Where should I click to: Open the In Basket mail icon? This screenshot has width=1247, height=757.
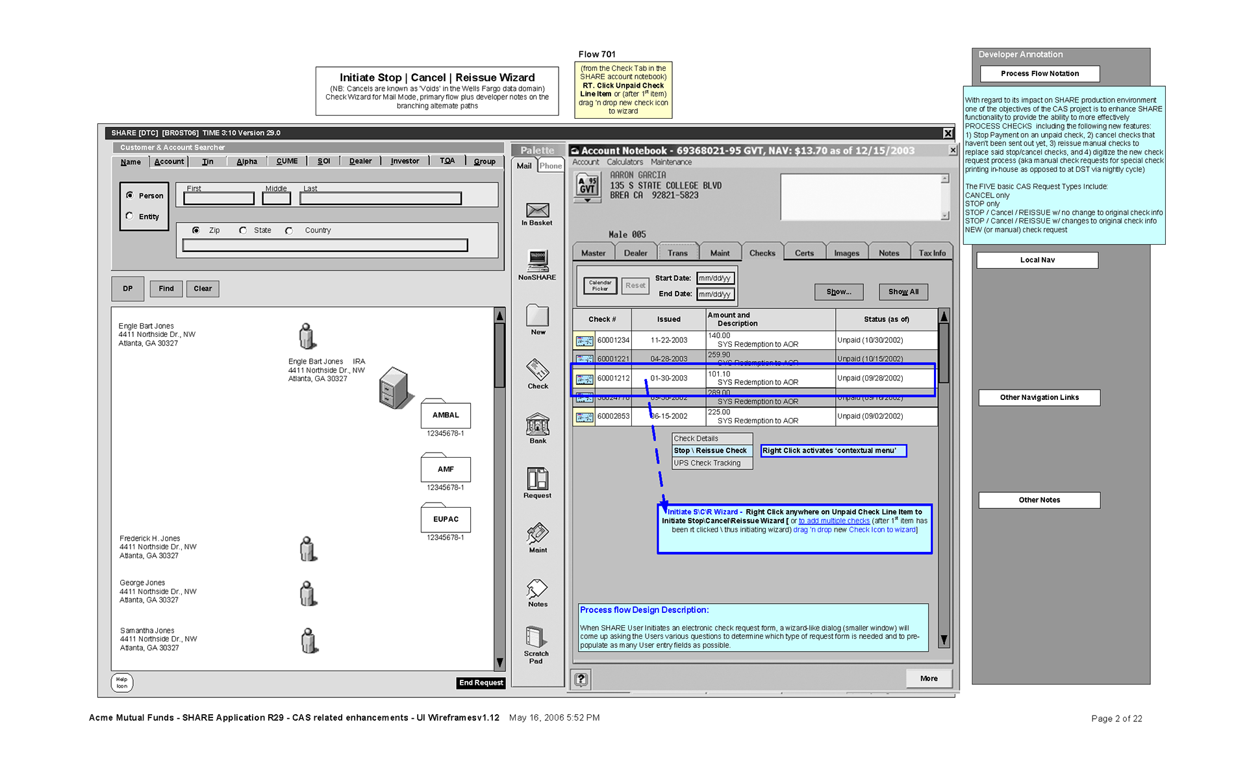tap(537, 211)
